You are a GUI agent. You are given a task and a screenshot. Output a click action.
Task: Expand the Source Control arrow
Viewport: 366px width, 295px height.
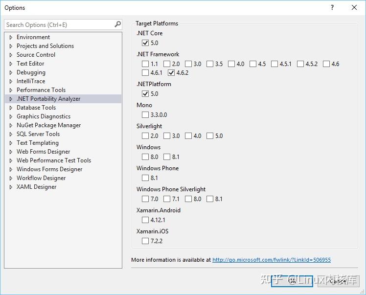[11, 55]
